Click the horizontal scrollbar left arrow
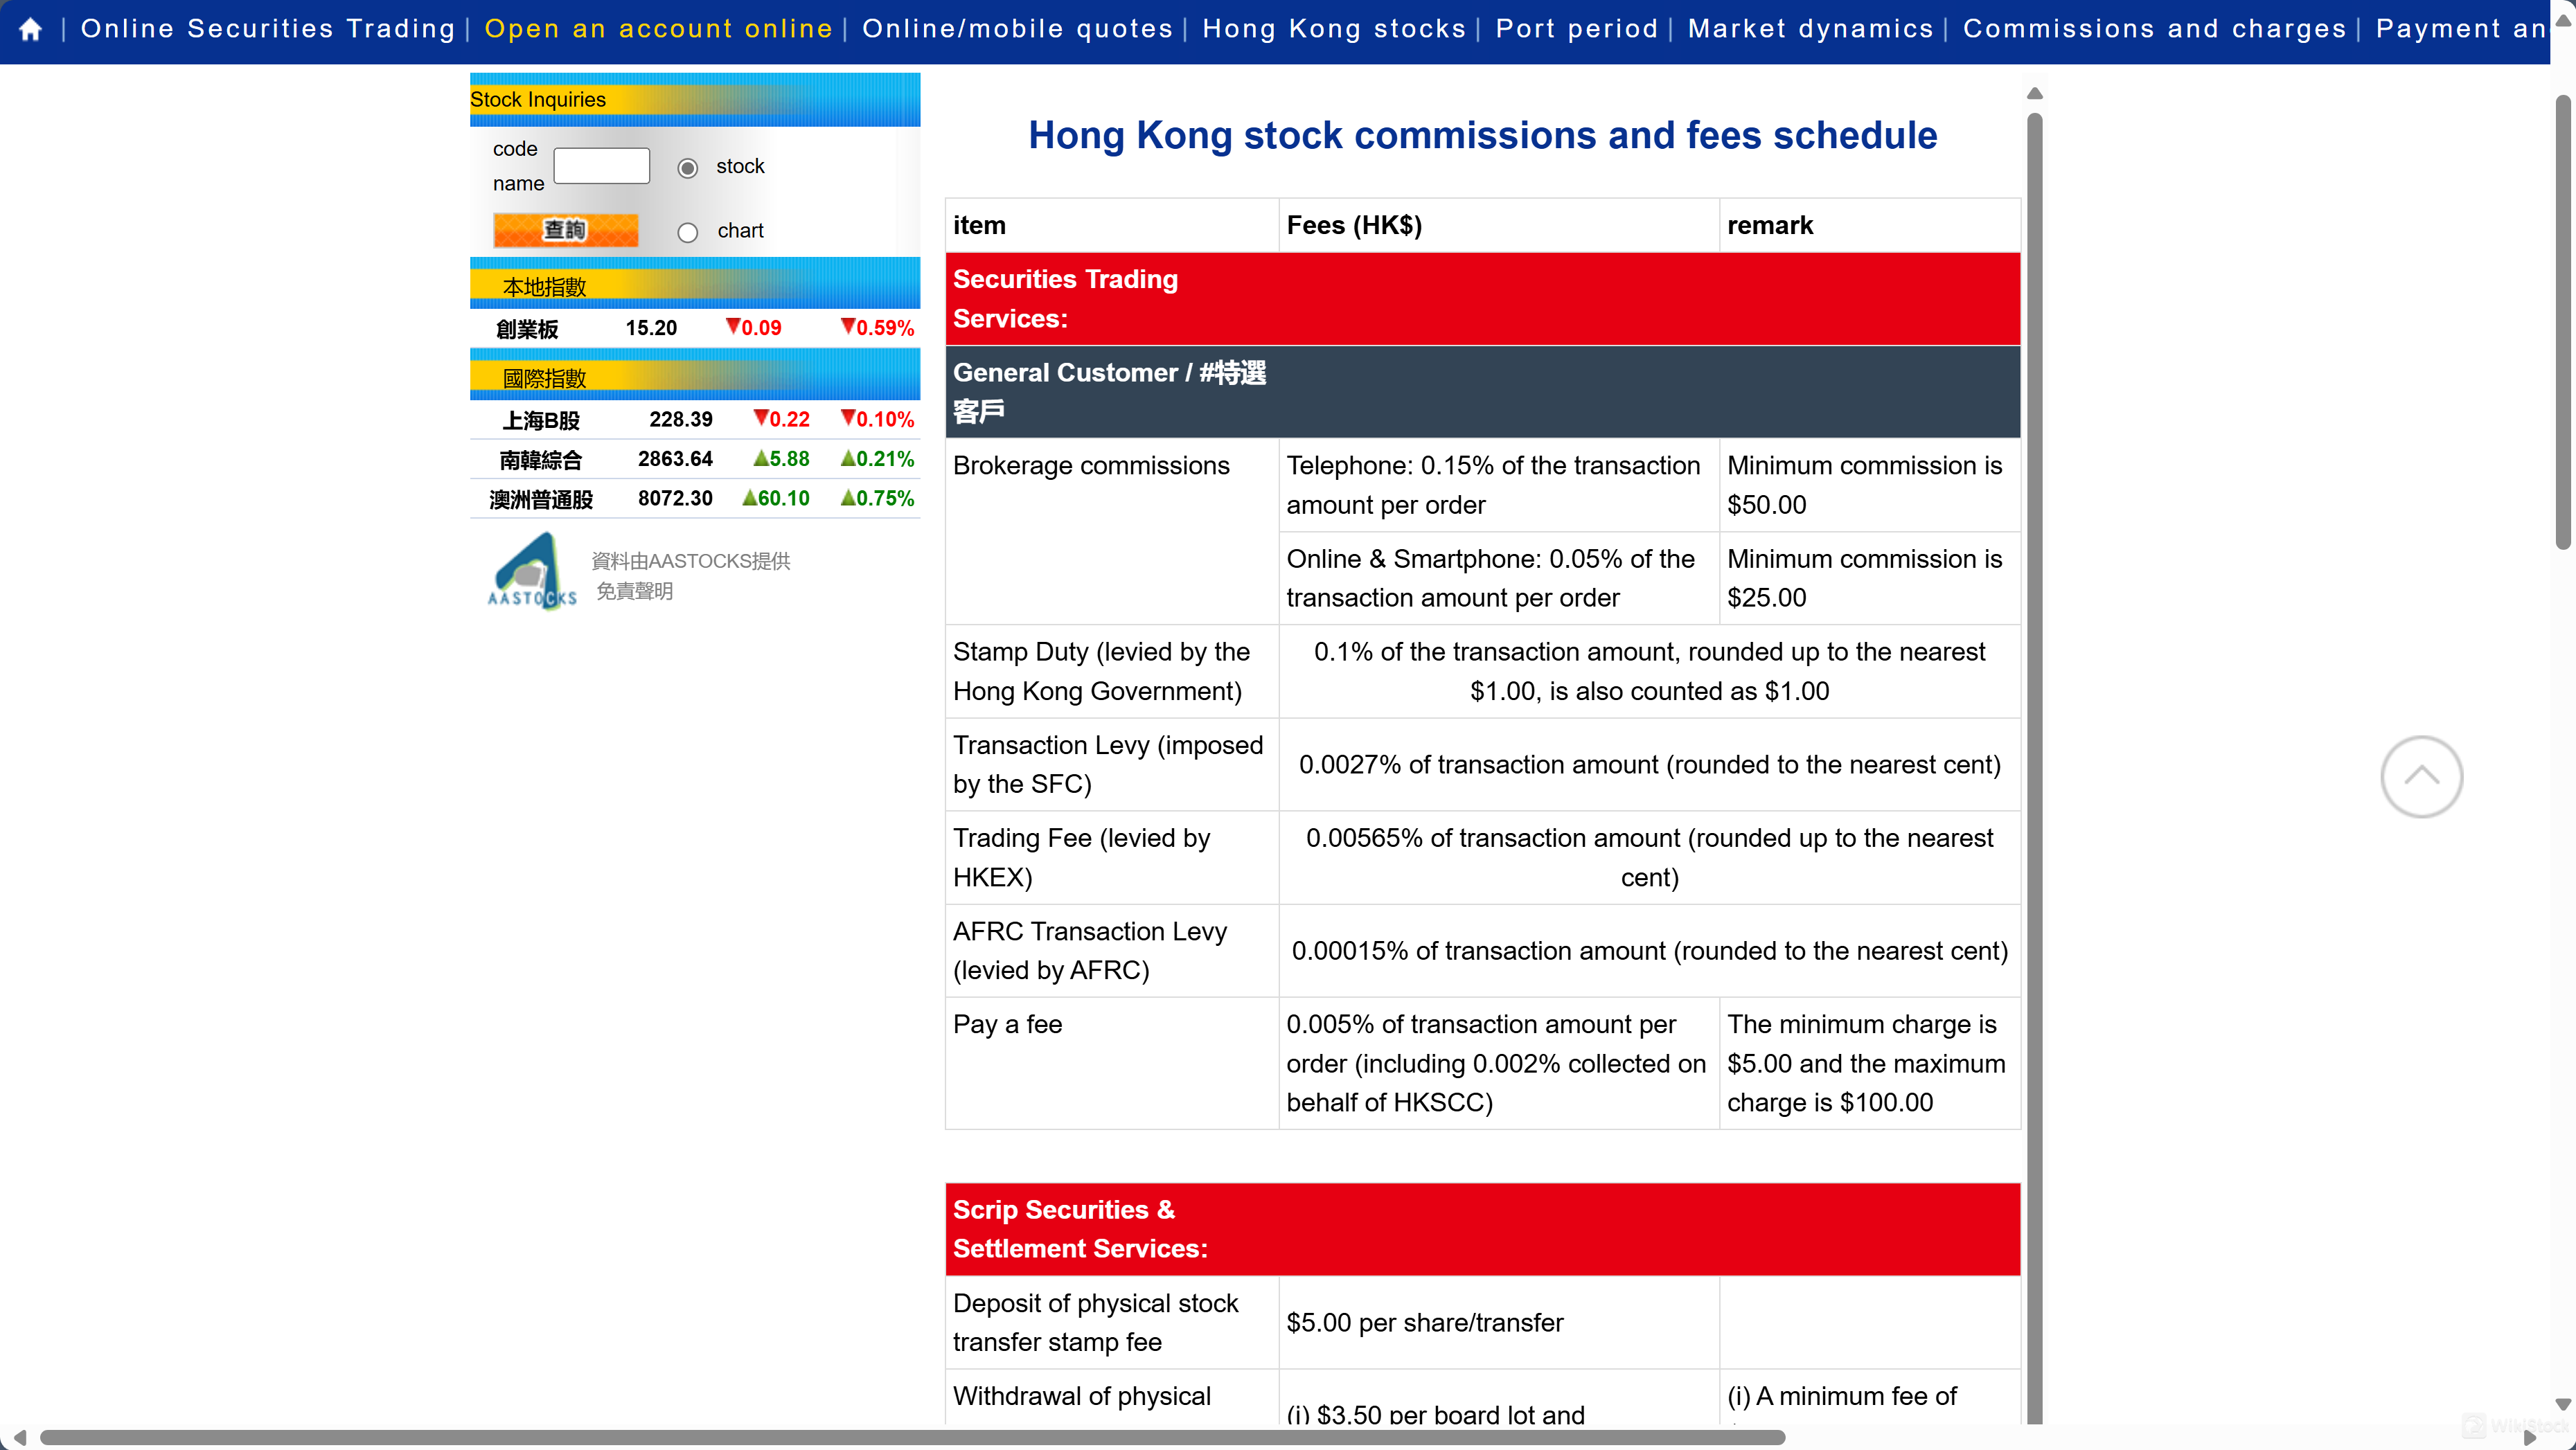The height and width of the screenshot is (1450, 2576). (x=19, y=1437)
